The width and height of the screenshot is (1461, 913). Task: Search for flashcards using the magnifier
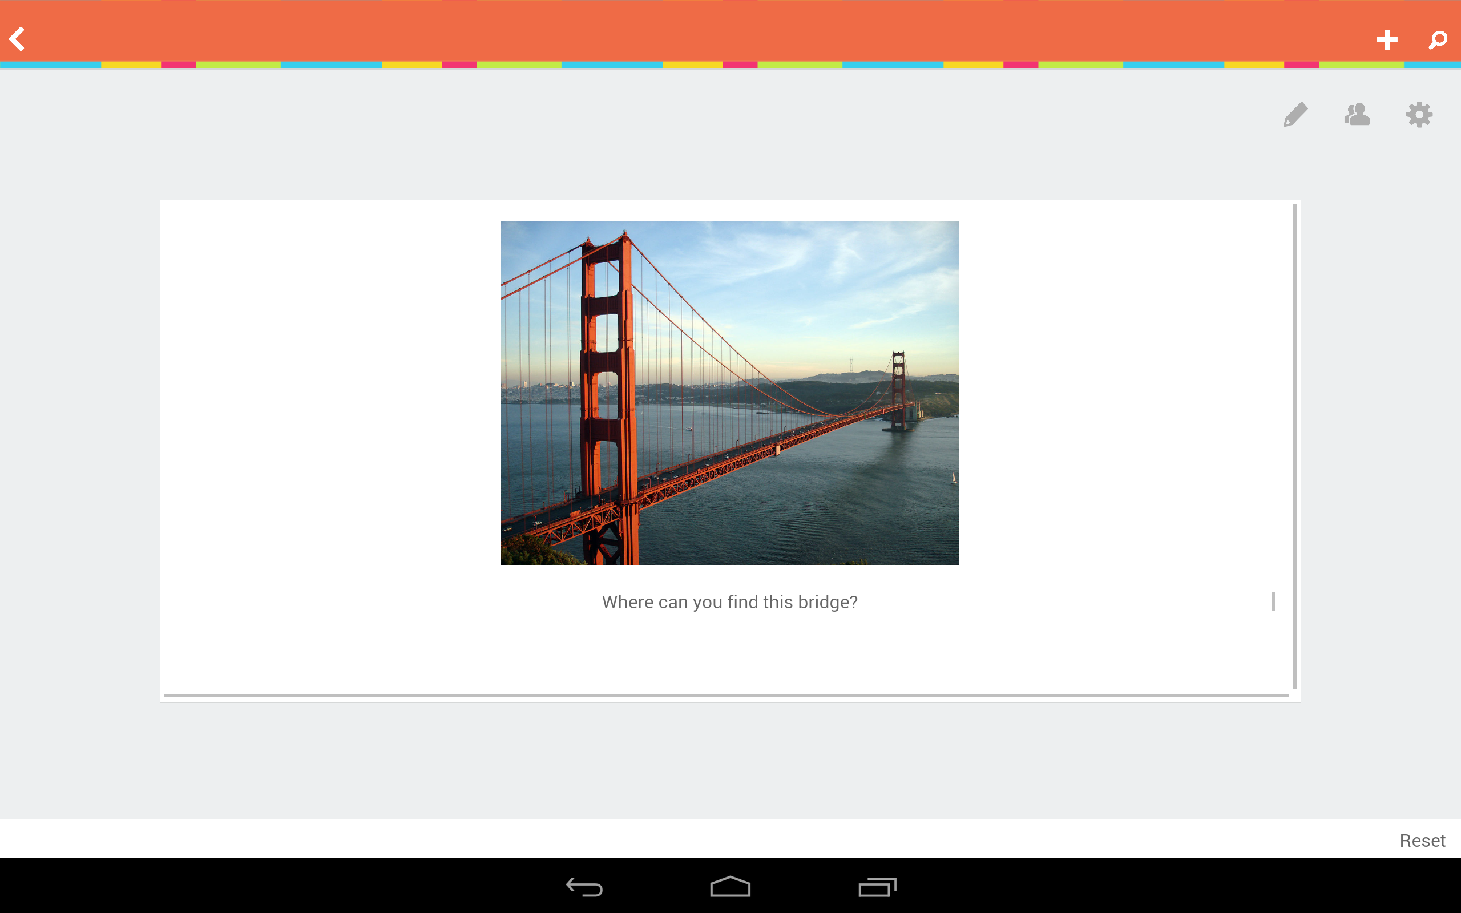coord(1437,39)
